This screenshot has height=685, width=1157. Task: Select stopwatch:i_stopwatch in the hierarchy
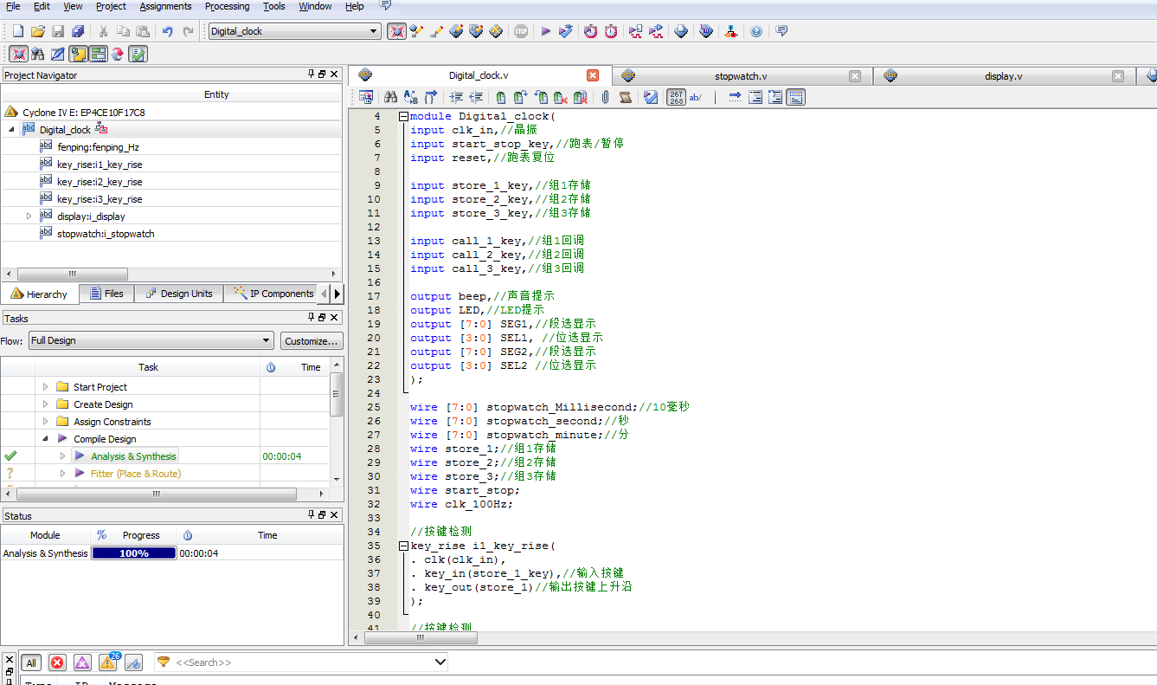[106, 234]
